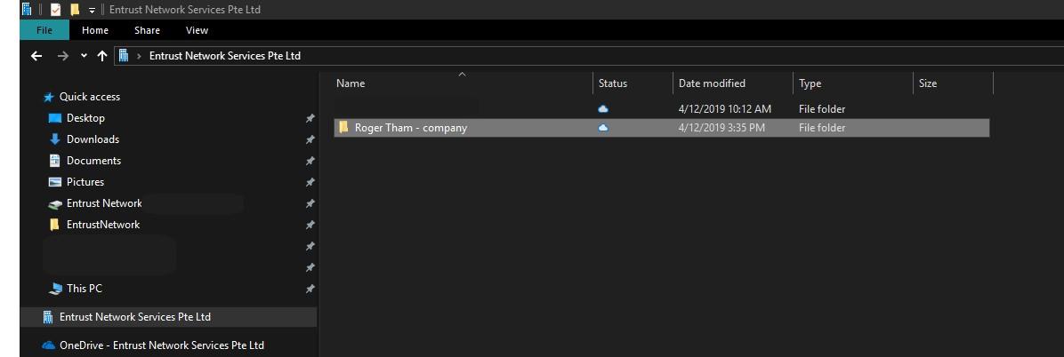This screenshot has width=1064, height=357.
Task: Click the This PC computer icon
Action: coord(56,289)
